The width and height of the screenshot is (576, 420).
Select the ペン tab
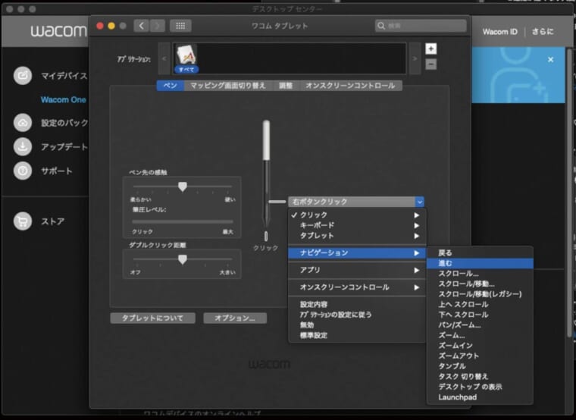(171, 85)
